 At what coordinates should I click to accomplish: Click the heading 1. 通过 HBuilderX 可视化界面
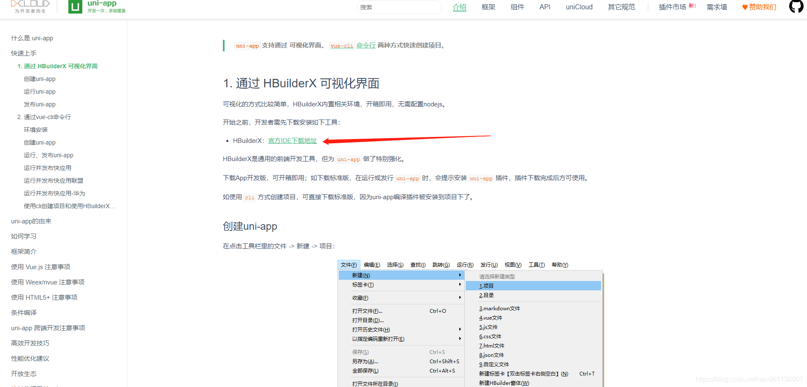click(301, 84)
